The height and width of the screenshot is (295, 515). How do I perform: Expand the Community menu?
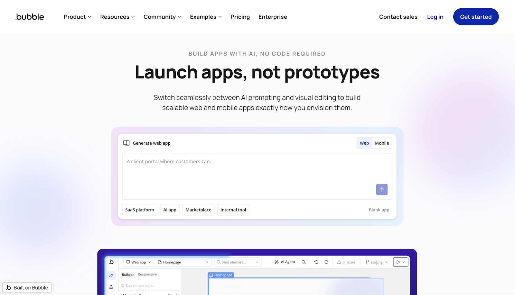(x=162, y=17)
